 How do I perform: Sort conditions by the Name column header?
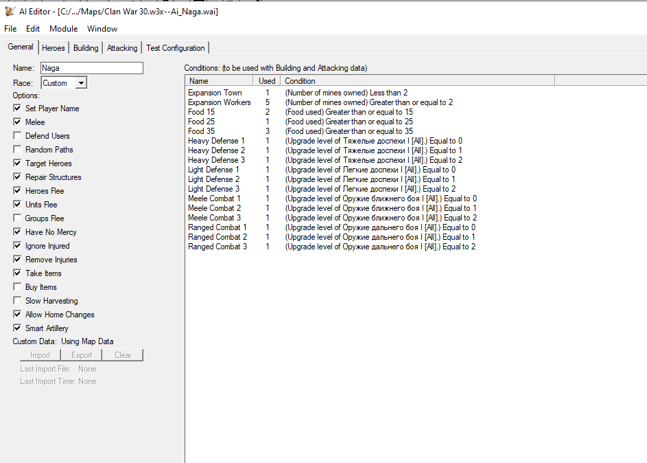(x=219, y=81)
